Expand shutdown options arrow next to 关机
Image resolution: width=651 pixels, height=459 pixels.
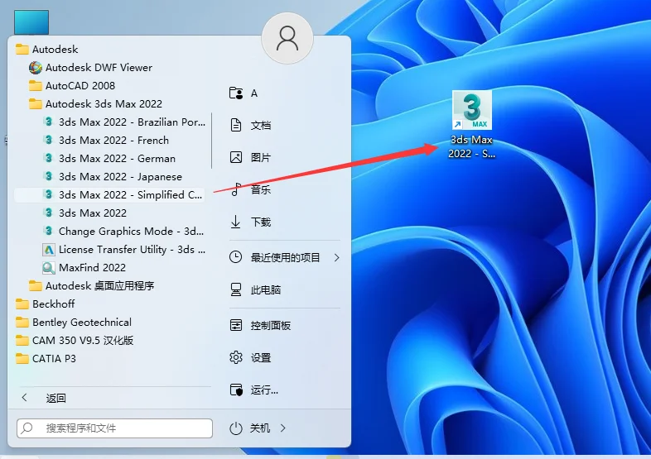pos(282,428)
